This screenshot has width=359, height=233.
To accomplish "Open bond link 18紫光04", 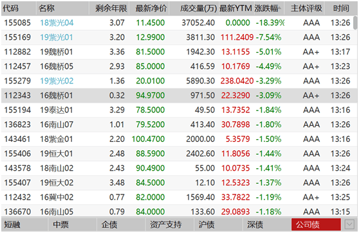I will click(x=57, y=23).
